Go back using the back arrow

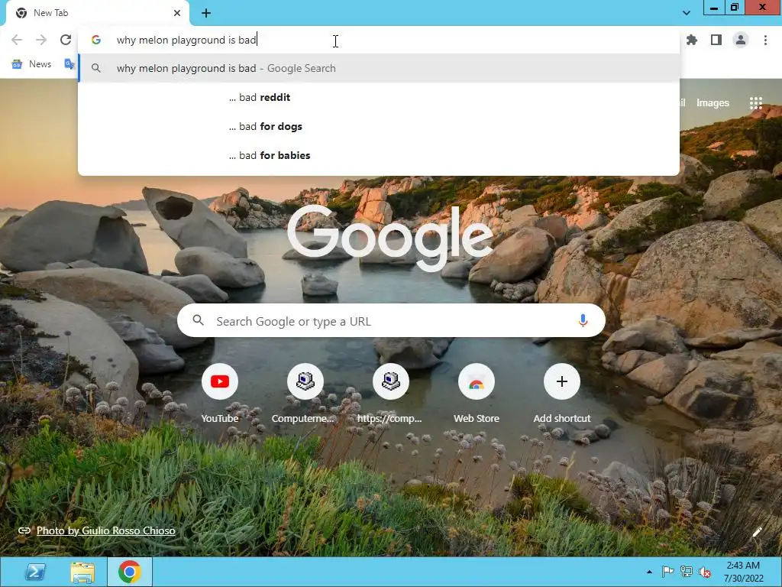[x=17, y=40]
